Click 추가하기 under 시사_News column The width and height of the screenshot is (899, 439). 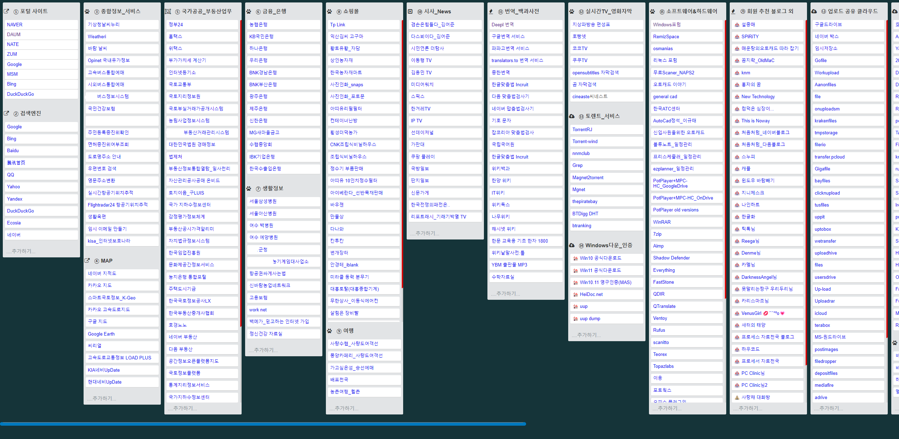[x=425, y=233]
